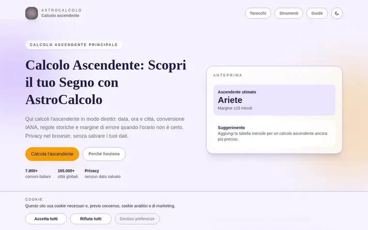The height and width of the screenshot is (230, 368).
Task: Click the ANTEPRIMA card label
Action: pyautogui.click(x=228, y=76)
